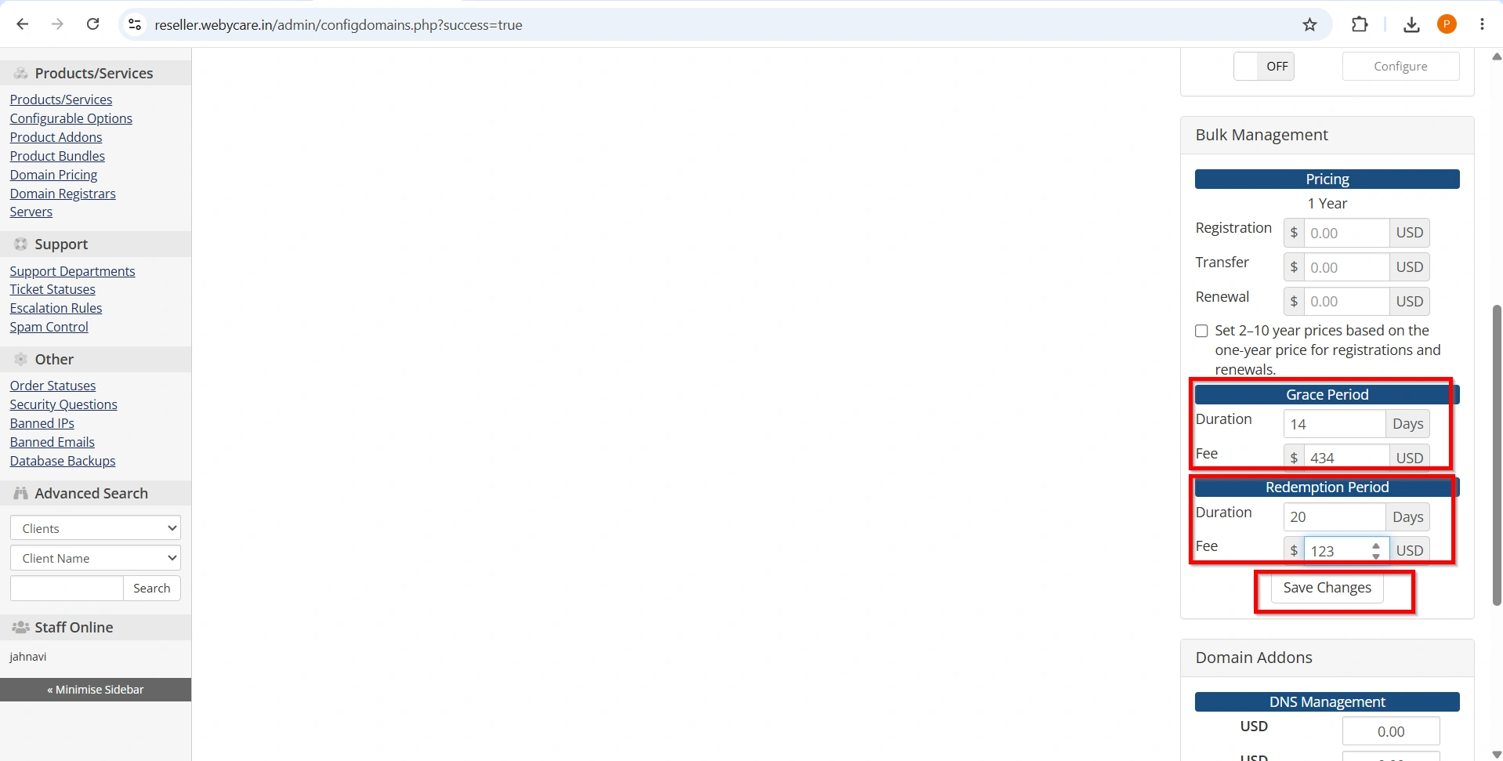Click the Save Changes button
Screen dimensions: 1503x761
pyautogui.click(x=1327, y=588)
